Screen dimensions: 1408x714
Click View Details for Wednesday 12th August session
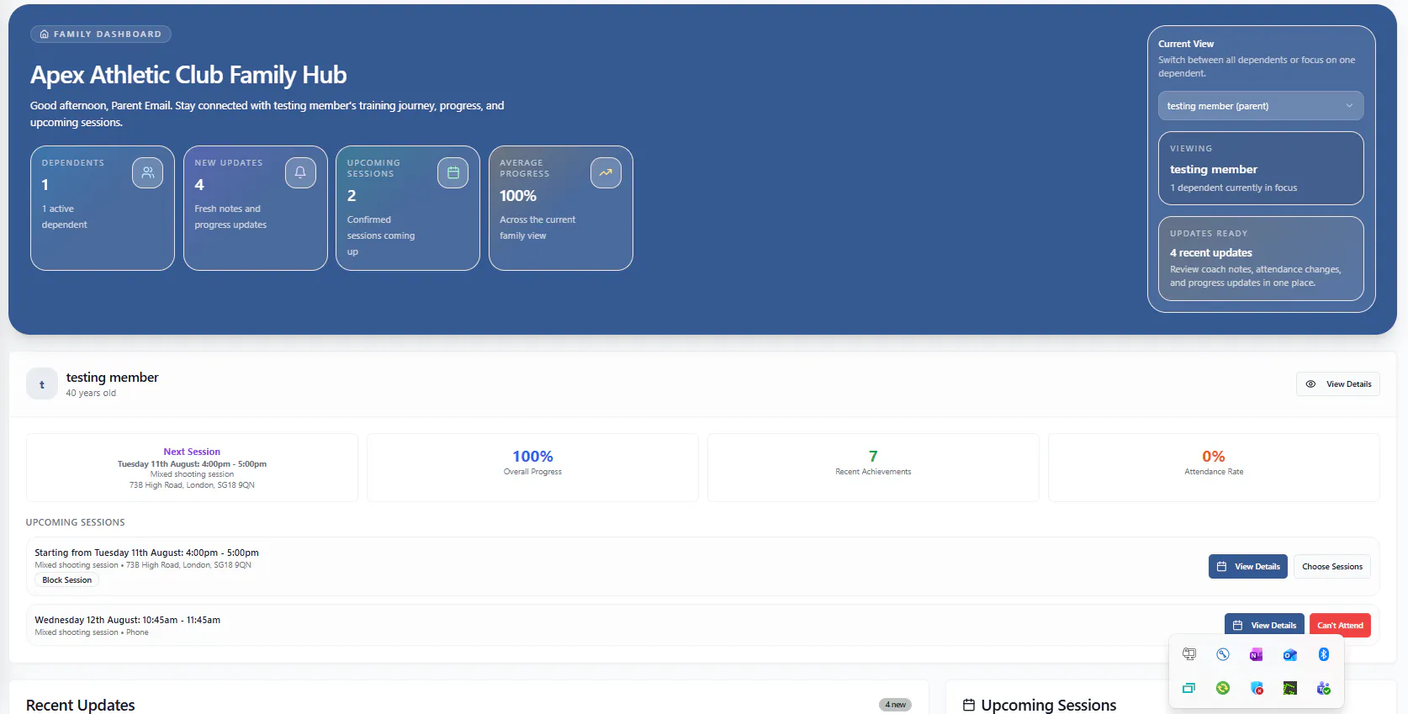[x=1264, y=626]
